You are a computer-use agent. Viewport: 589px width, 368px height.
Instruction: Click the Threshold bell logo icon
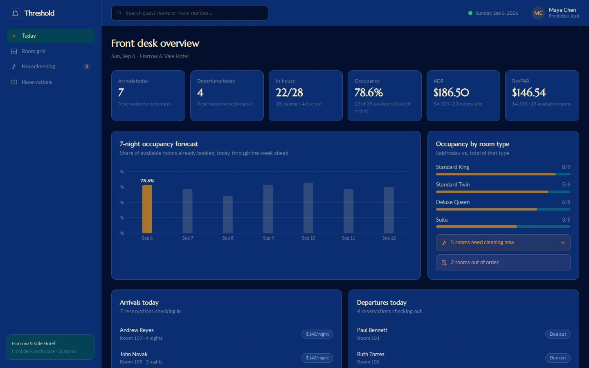point(15,13)
